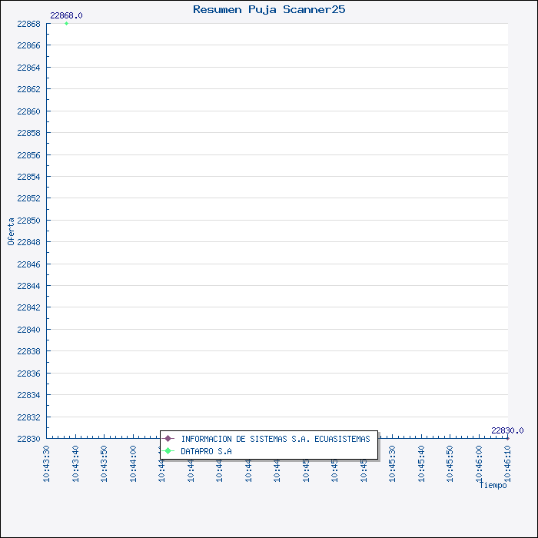Click the 22868 y-axis tick label
Image resolution: width=538 pixels, height=538 pixels.
pos(28,24)
